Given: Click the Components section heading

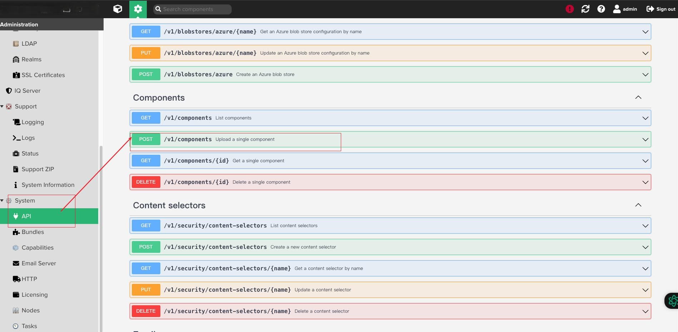Looking at the screenshot, I should [x=159, y=97].
